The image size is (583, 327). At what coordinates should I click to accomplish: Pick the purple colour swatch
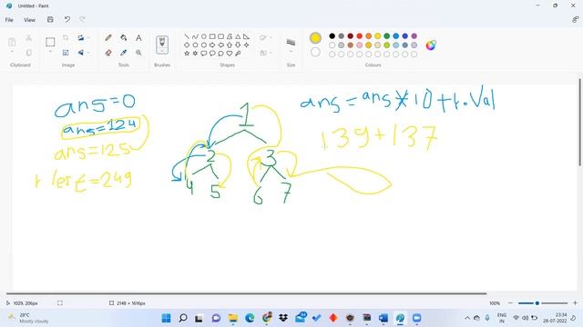[x=414, y=36]
